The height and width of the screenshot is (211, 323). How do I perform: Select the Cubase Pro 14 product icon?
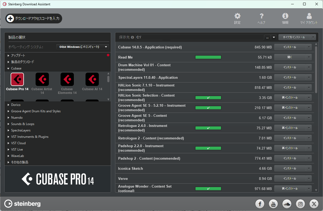click(x=17, y=79)
